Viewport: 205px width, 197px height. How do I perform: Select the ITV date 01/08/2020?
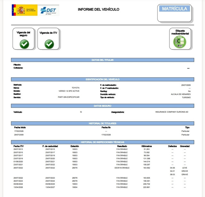tap(18, 162)
